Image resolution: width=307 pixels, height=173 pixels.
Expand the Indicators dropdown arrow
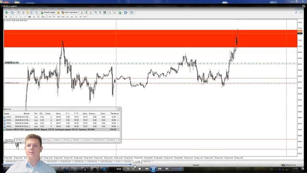pos(122,13)
